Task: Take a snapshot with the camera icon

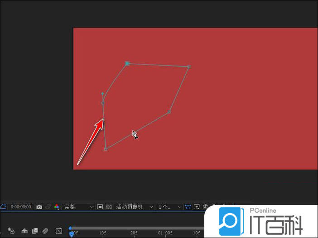Action: (39, 207)
